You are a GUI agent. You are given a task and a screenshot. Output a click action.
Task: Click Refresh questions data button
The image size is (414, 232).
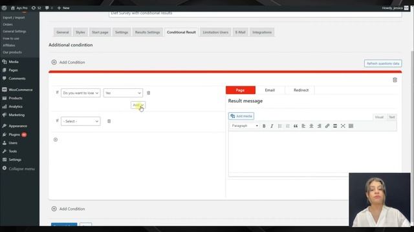pos(383,63)
